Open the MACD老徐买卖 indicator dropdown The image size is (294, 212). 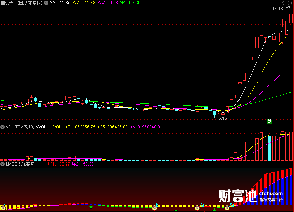(2, 164)
